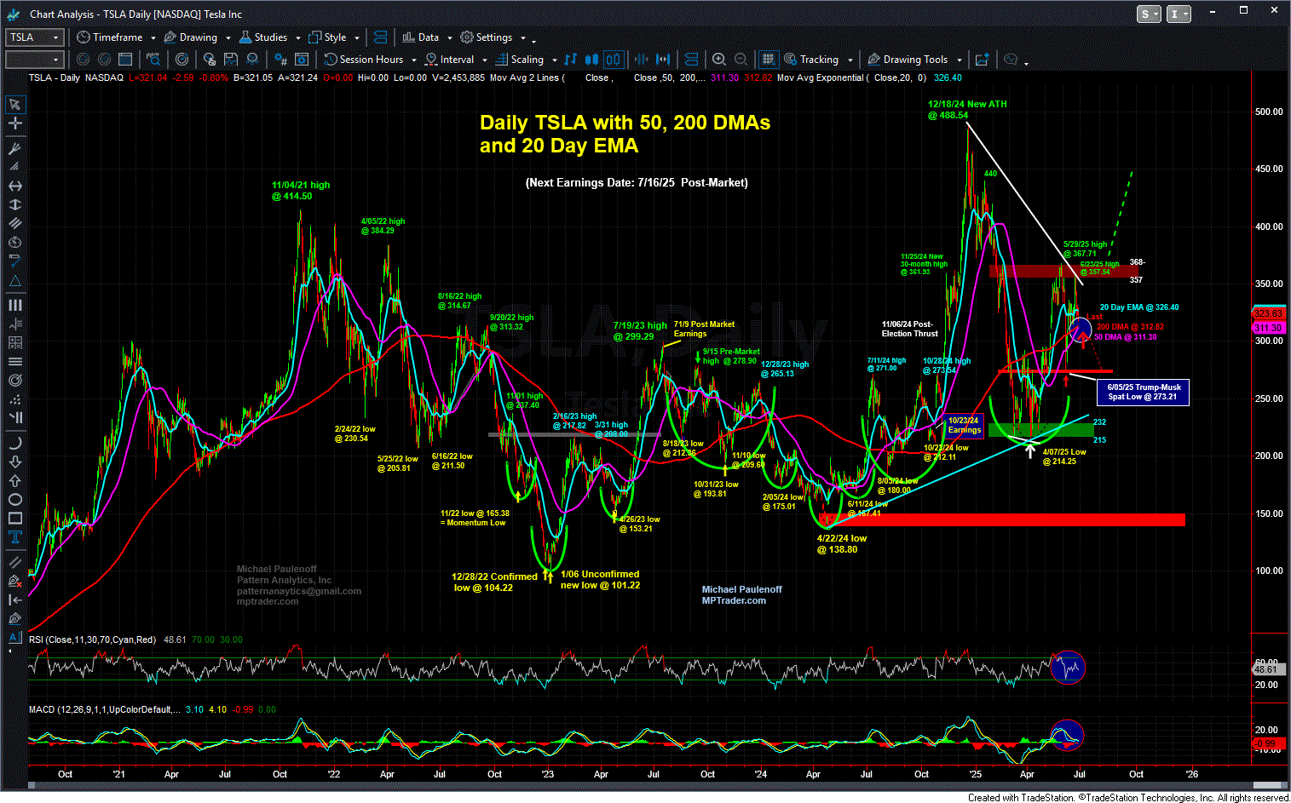Click the add chart window icon
1291x803 pixels.
tap(983, 60)
